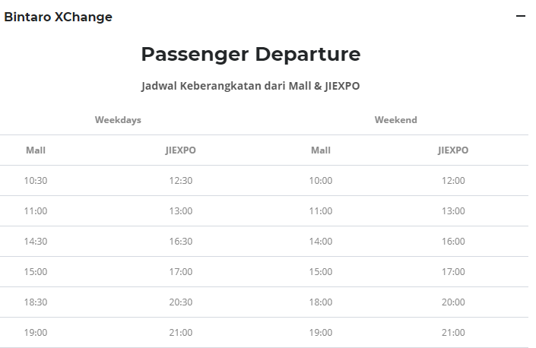
Task: Click the 18:00 weekend Mall time
Action: (321, 302)
